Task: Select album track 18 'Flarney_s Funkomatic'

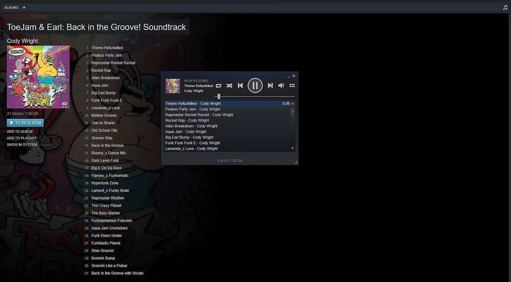Action: click(x=110, y=176)
